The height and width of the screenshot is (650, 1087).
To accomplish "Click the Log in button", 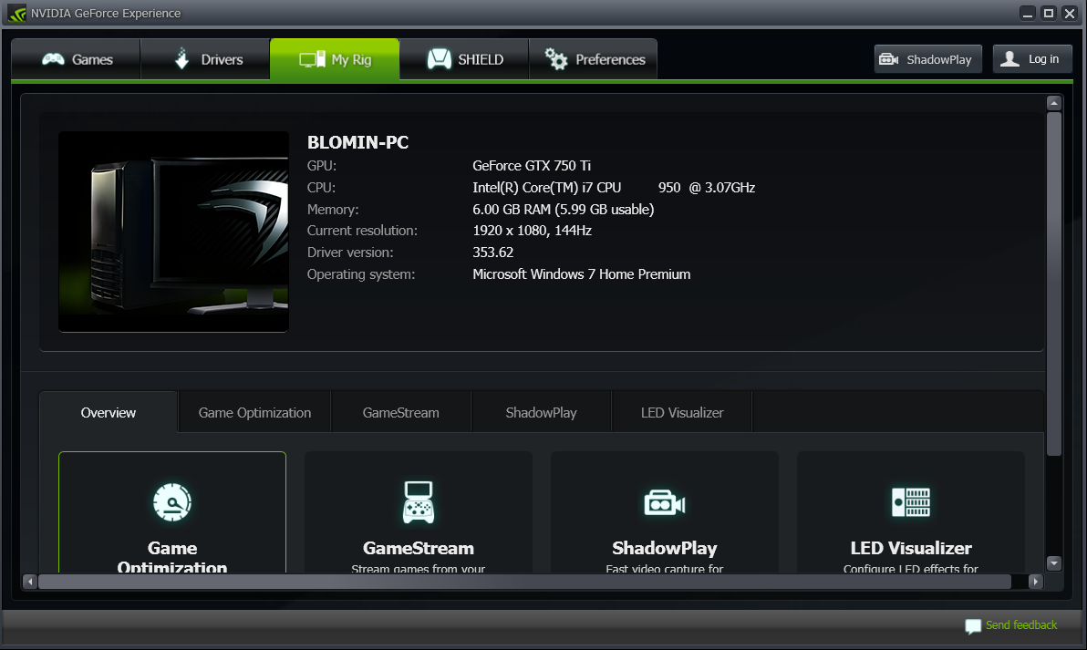I will point(1032,59).
